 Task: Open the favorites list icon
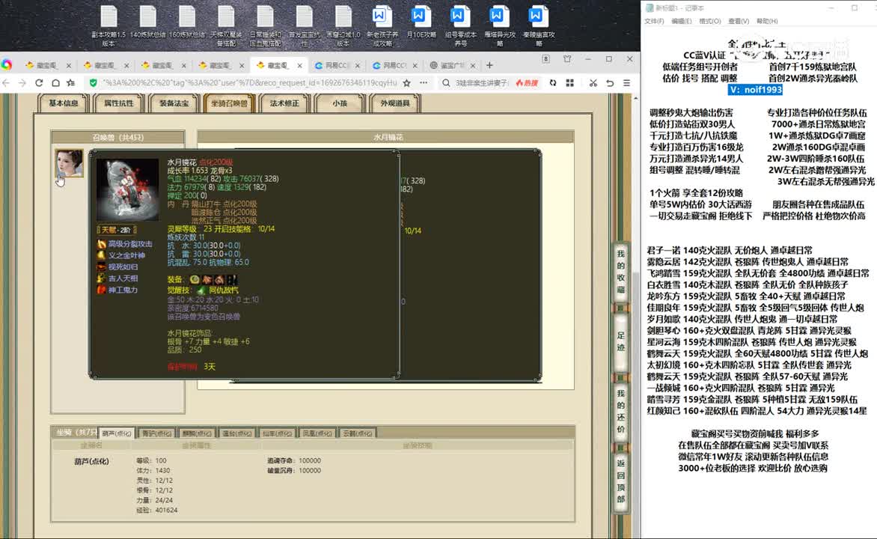tap(71, 83)
